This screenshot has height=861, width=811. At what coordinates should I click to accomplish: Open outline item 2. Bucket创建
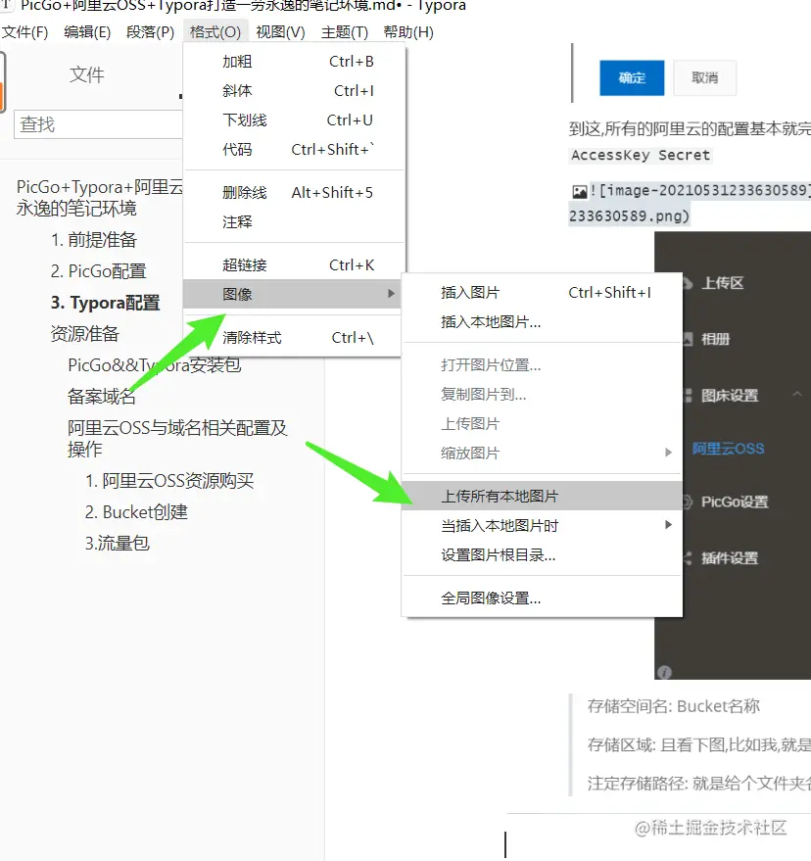point(136,511)
